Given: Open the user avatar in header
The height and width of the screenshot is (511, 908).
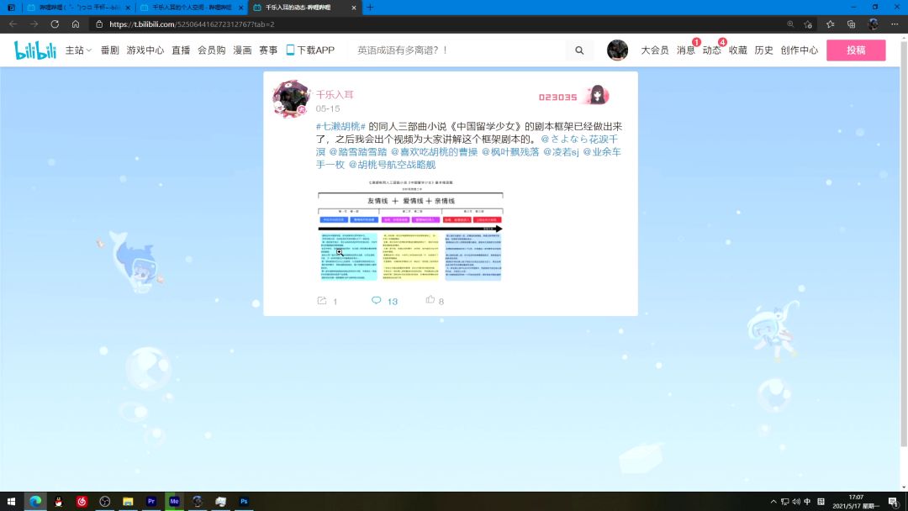Looking at the screenshot, I should tap(617, 50).
